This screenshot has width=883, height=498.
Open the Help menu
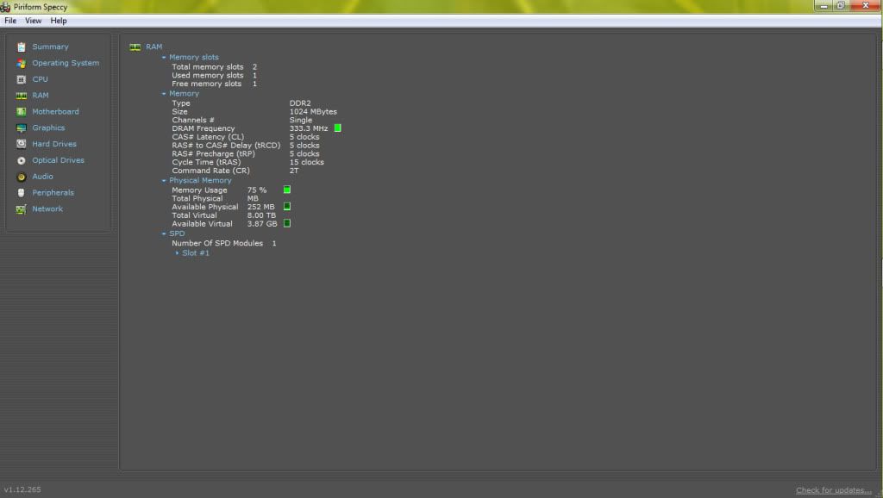pos(59,21)
